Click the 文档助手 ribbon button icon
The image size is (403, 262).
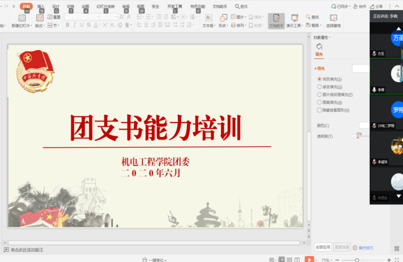click(276, 18)
